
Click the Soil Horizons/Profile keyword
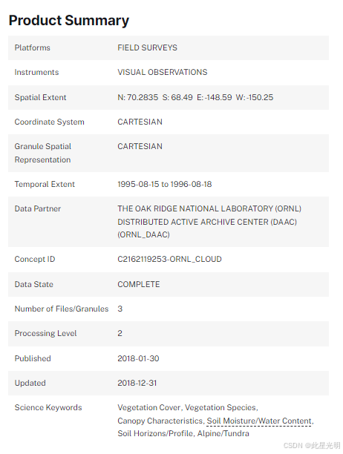155,433
